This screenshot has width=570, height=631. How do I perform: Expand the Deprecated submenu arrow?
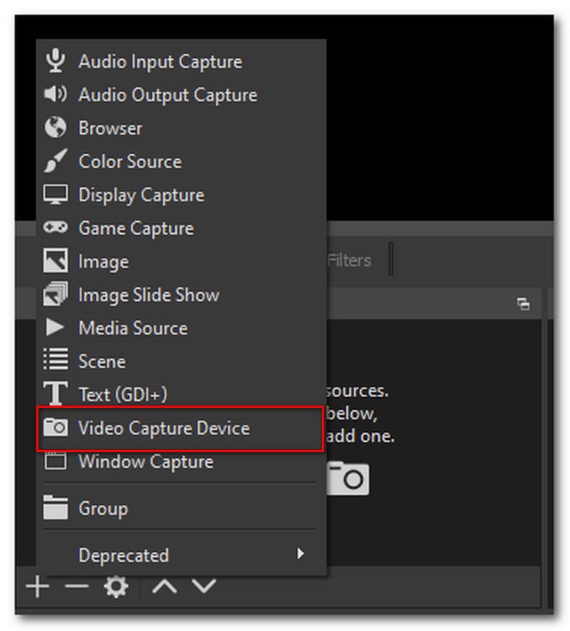click(x=300, y=554)
